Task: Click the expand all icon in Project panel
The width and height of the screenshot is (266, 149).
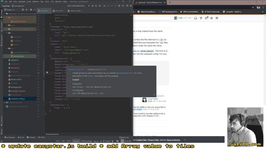Action: click(x=27, y=10)
